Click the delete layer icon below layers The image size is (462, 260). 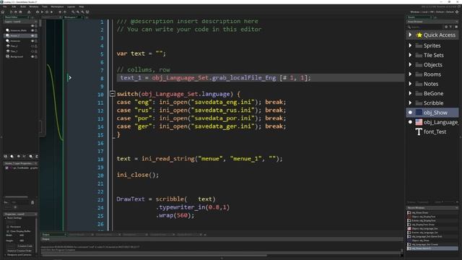point(37,156)
